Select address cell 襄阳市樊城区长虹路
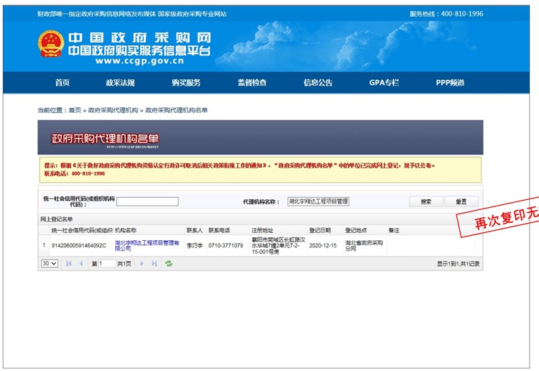539x371 pixels. point(278,245)
